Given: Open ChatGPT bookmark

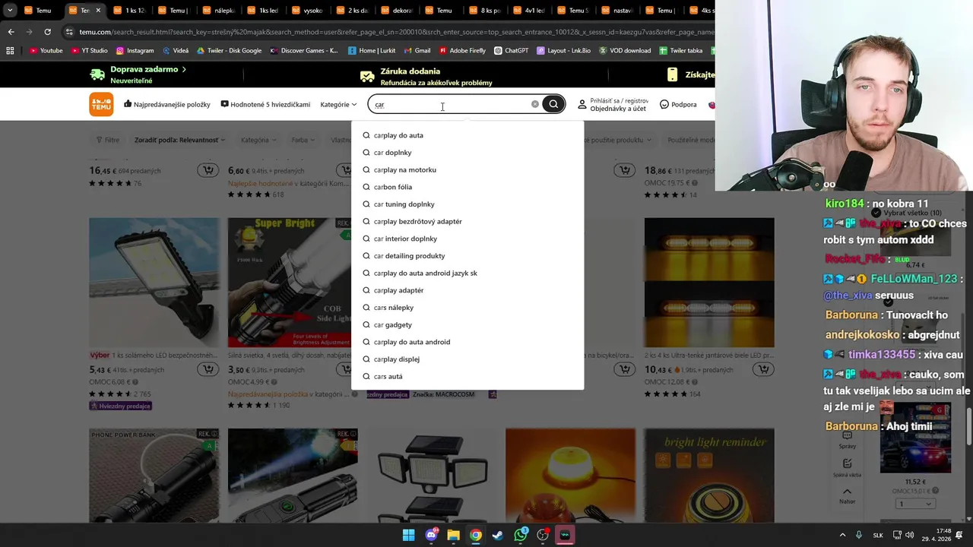Looking at the screenshot, I should (511, 51).
